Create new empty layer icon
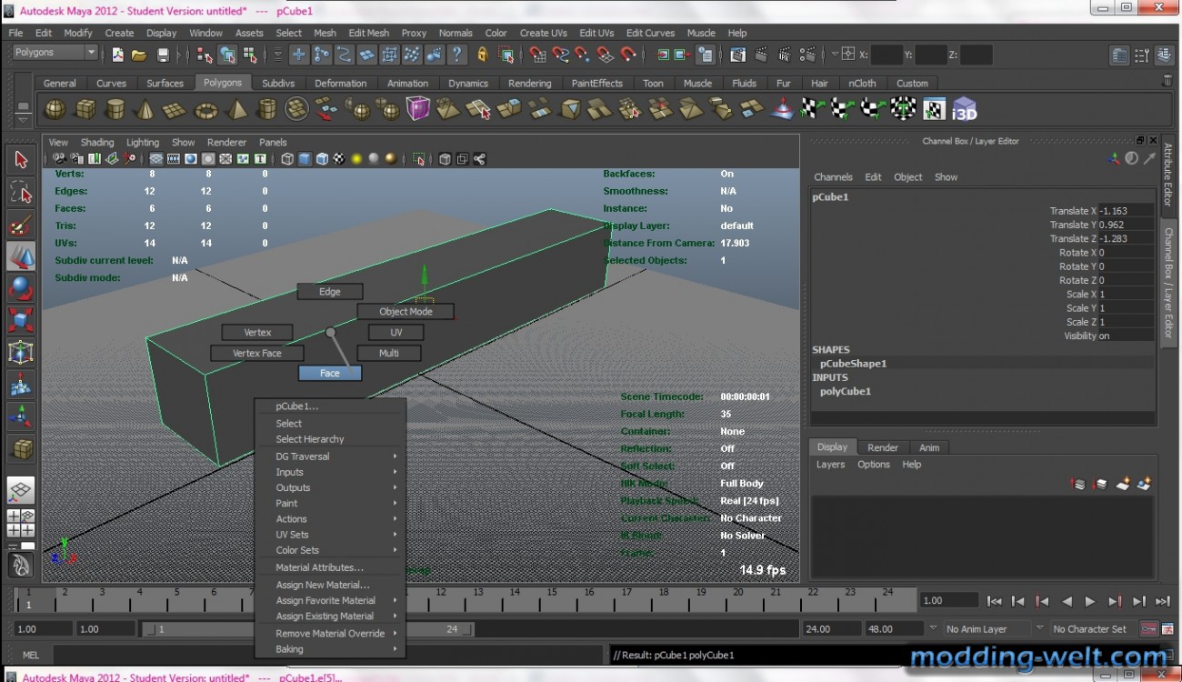 tap(1123, 485)
